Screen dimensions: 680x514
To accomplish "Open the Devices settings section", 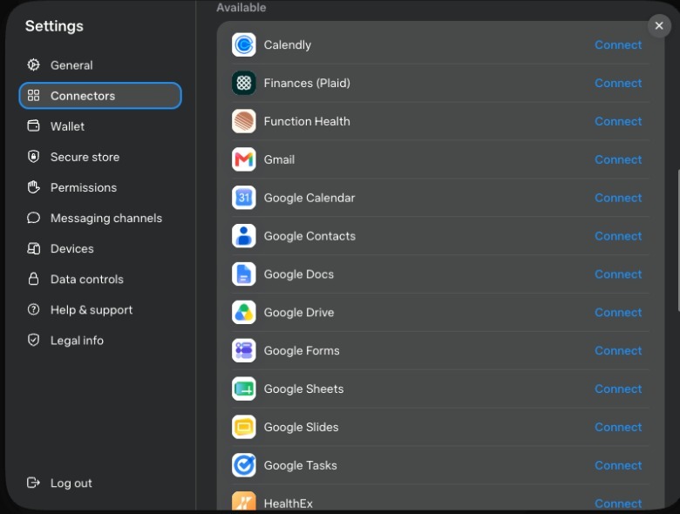I will (x=100, y=248).
